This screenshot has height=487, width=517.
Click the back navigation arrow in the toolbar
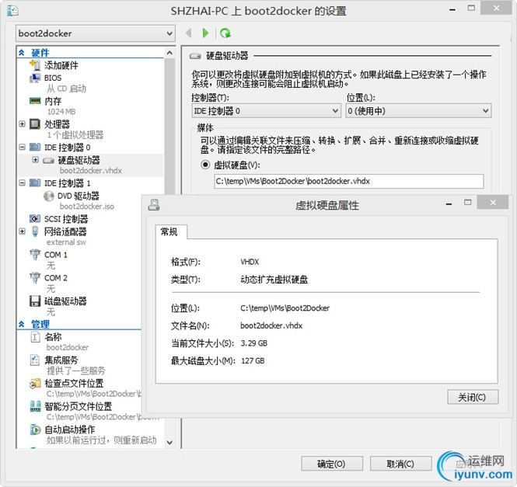[189, 33]
